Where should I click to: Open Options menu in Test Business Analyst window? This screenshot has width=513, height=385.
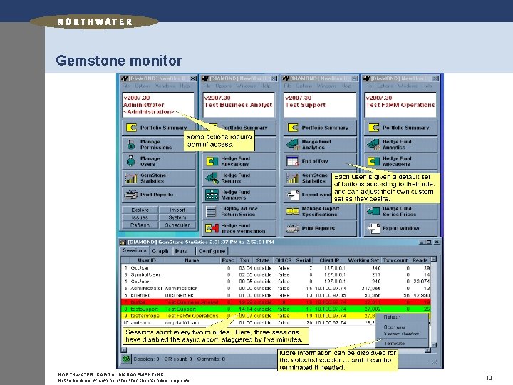[x=224, y=86]
